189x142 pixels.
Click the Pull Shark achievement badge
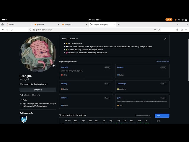[24, 119]
